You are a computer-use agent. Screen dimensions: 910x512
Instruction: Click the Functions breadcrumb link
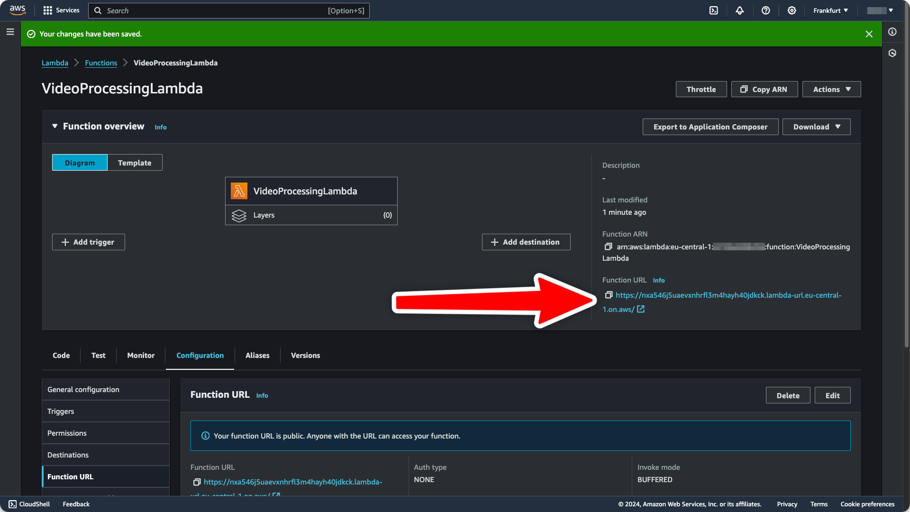pyautogui.click(x=101, y=63)
